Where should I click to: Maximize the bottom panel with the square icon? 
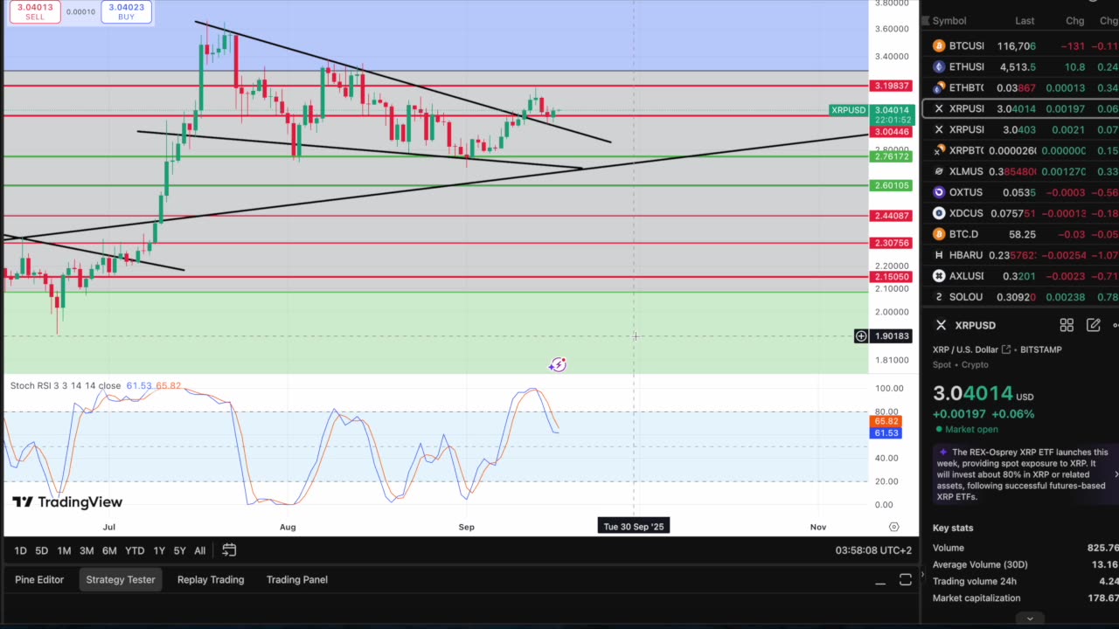(x=906, y=580)
